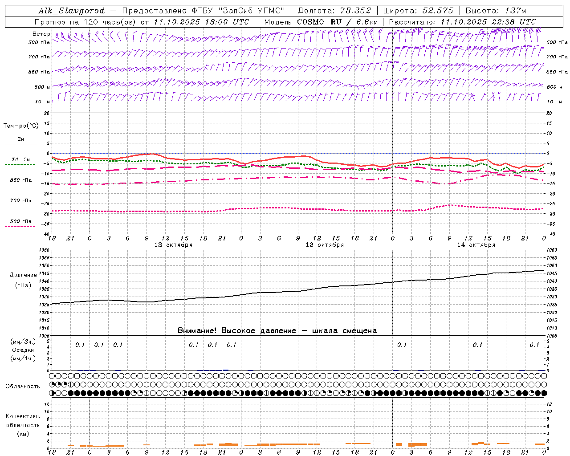Click the station name Alk_Slavgorod
The height and width of the screenshot is (456, 570).
(x=72, y=11)
